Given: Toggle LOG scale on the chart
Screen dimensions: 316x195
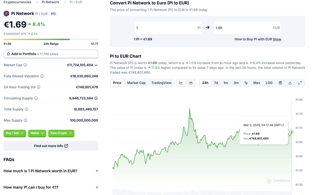Looking at the screenshot, I should (x=269, y=83).
